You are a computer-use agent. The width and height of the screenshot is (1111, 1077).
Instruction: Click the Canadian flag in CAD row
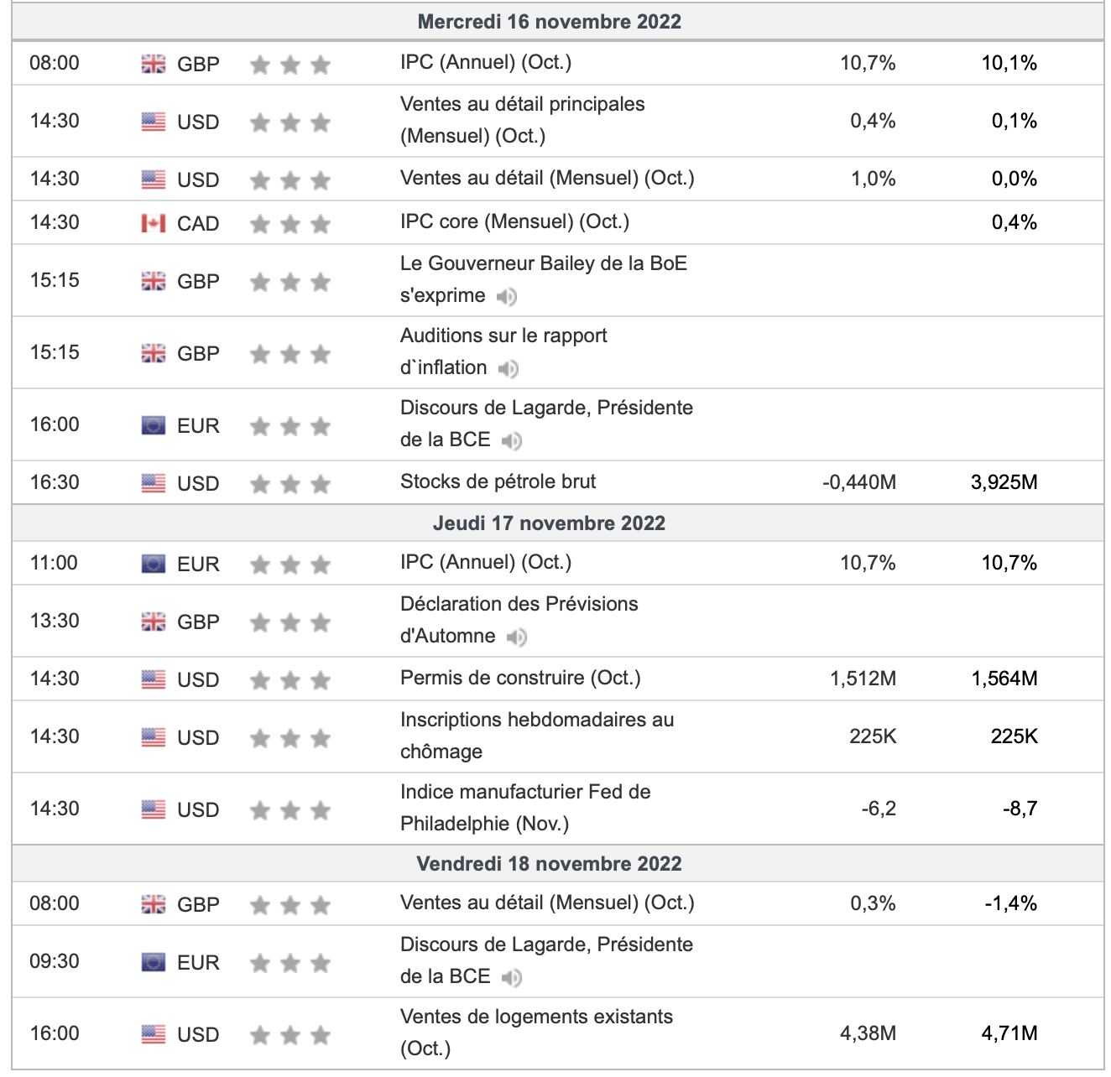coord(154,223)
